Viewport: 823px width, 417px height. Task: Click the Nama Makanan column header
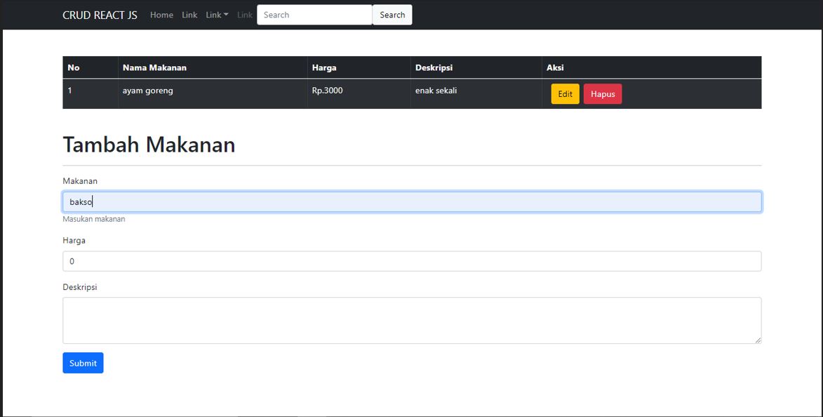point(154,67)
